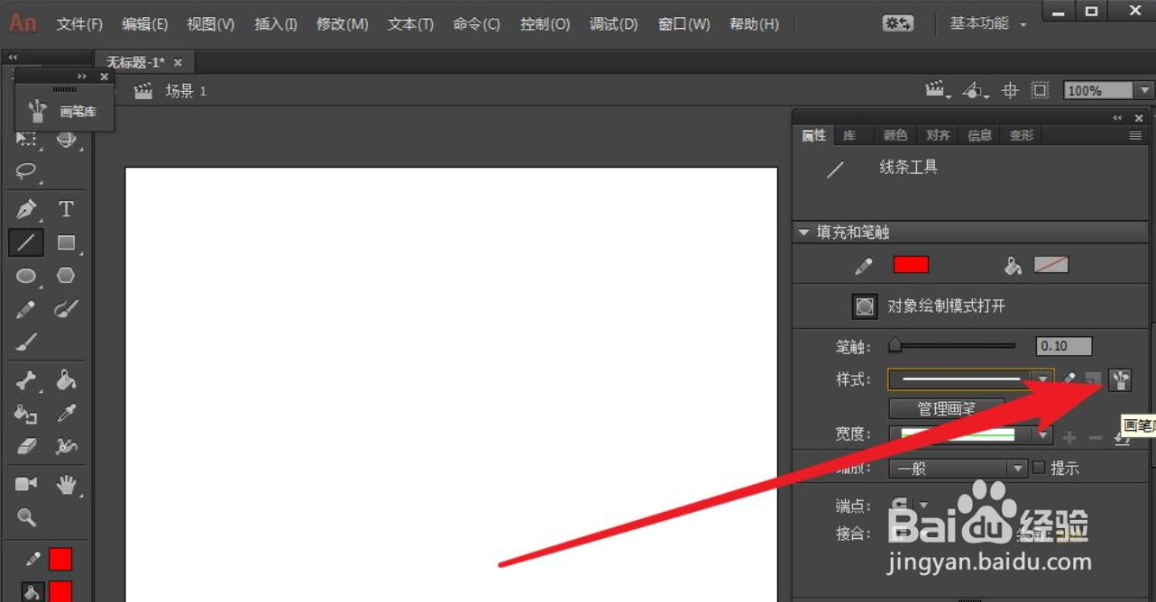Switch to the 对齐 align tab
The height and width of the screenshot is (602, 1156).
tap(938, 135)
